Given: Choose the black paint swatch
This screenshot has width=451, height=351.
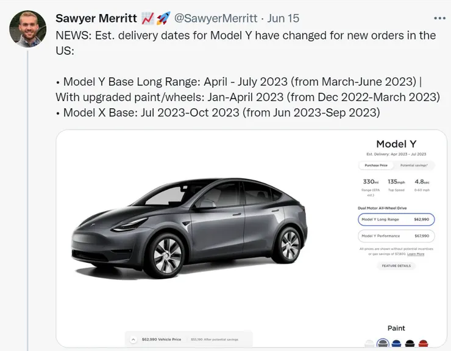Looking at the screenshot, I should click(x=411, y=344).
